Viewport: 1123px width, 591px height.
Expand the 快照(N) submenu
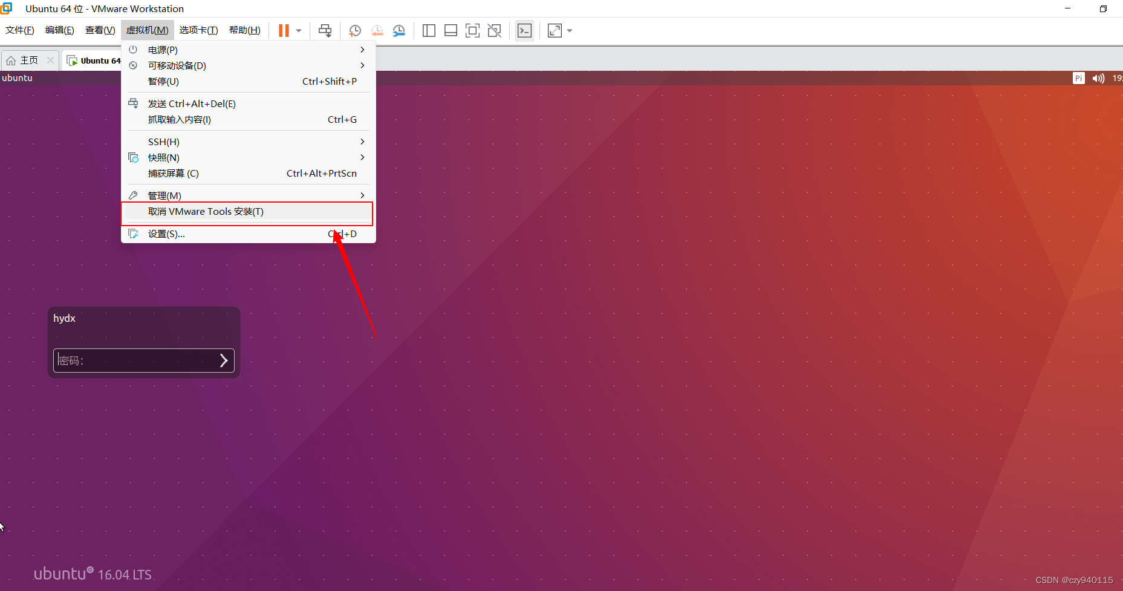pos(249,157)
